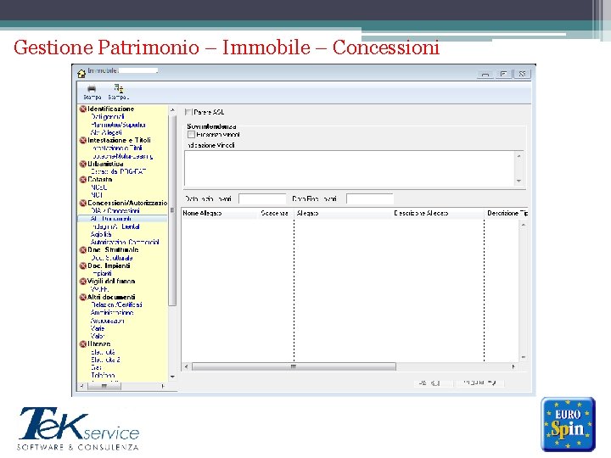Open Estratti da PRG-PAT under Urbanistica
The height and width of the screenshot is (458, 611).
pos(119,171)
